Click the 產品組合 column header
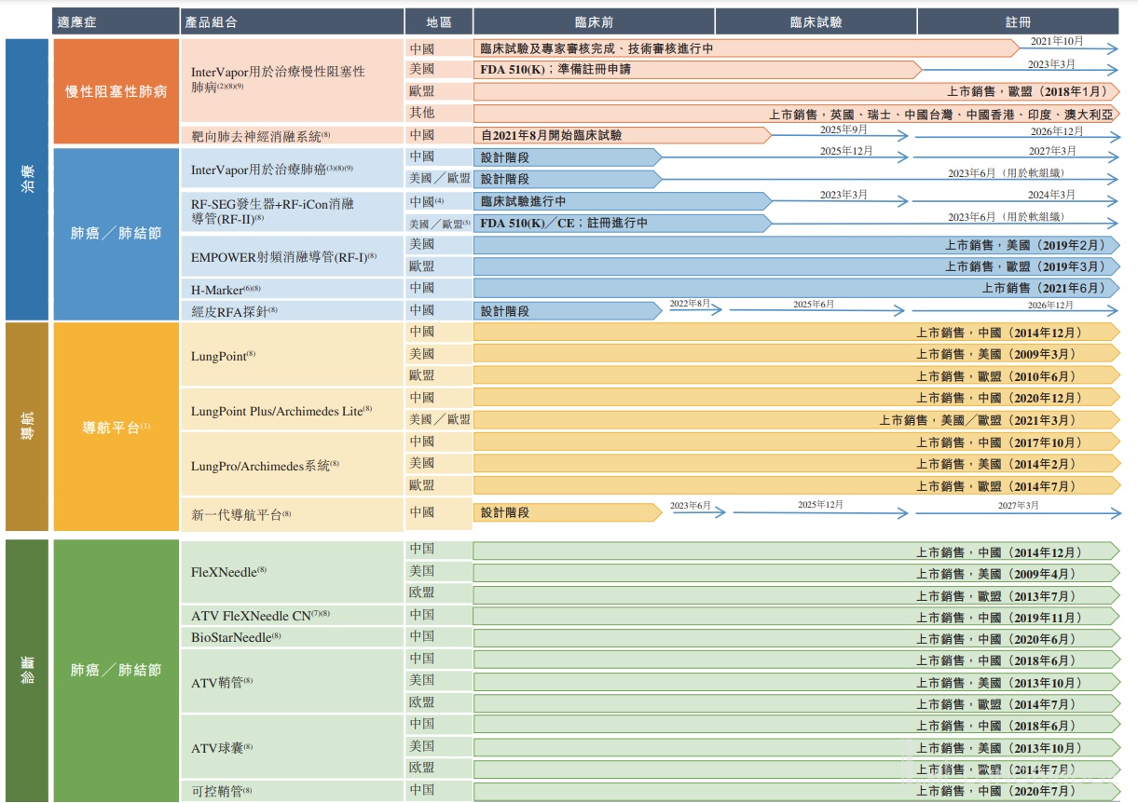 click(292, 21)
